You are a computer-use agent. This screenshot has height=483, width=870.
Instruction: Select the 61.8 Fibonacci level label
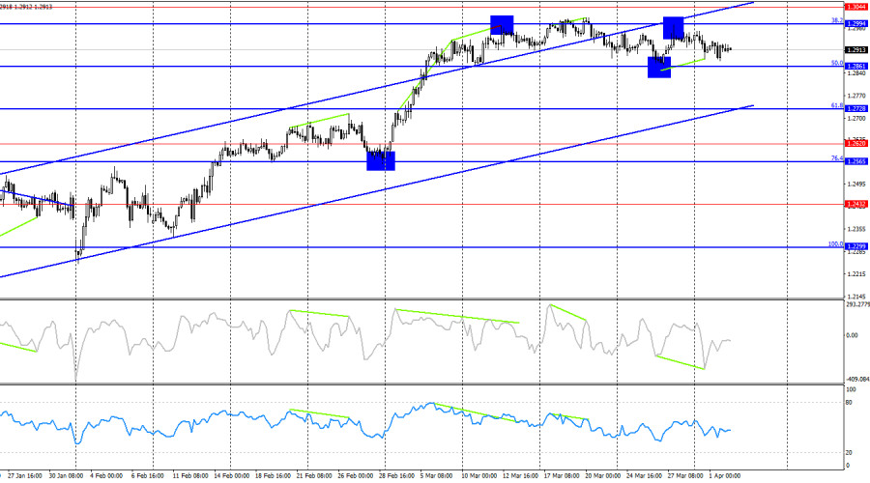coord(837,105)
